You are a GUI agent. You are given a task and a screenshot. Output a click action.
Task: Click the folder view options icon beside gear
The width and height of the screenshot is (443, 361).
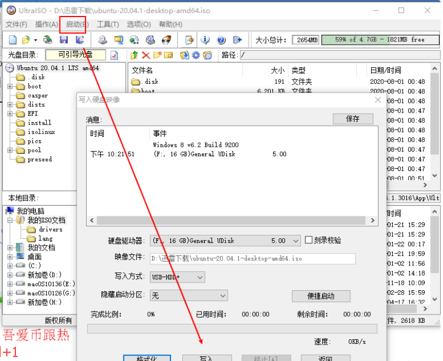click(x=208, y=55)
